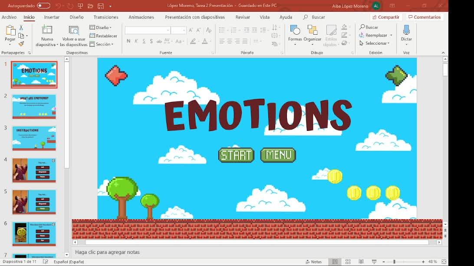The image size is (474, 266).
Task: Toggle numbered list
Action: [234, 30]
